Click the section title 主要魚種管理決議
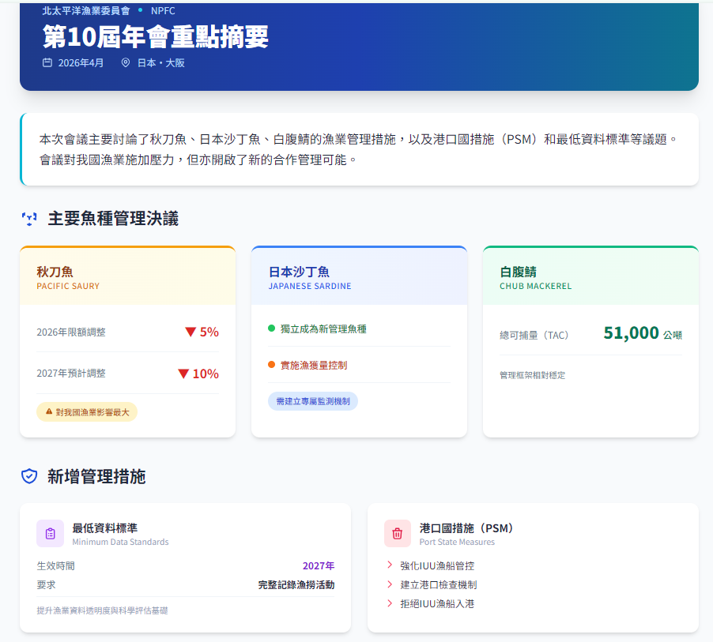713x642 pixels. (113, 219)
